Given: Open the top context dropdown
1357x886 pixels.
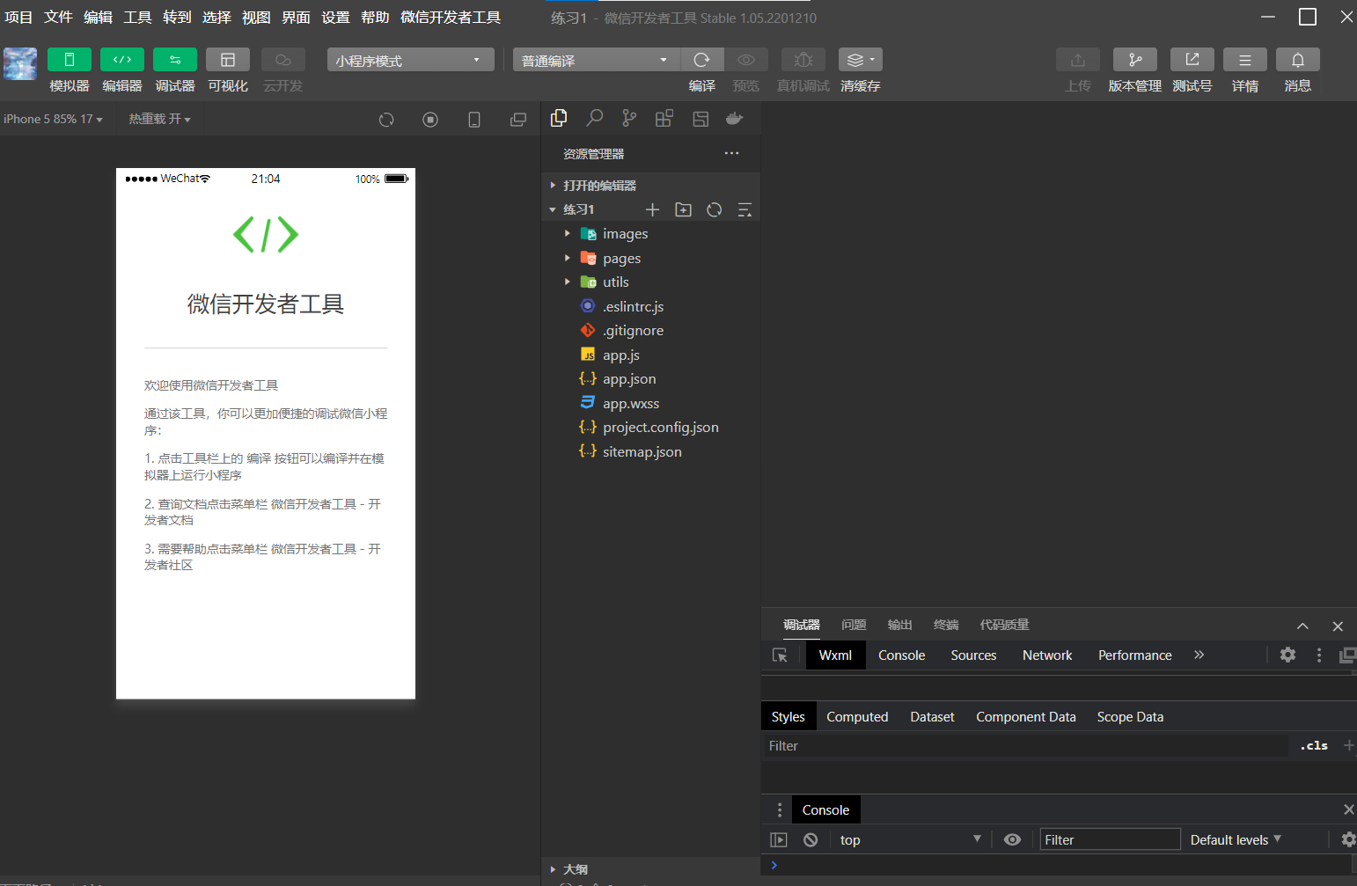Looking at the screenshot, I should pos(909,840).
